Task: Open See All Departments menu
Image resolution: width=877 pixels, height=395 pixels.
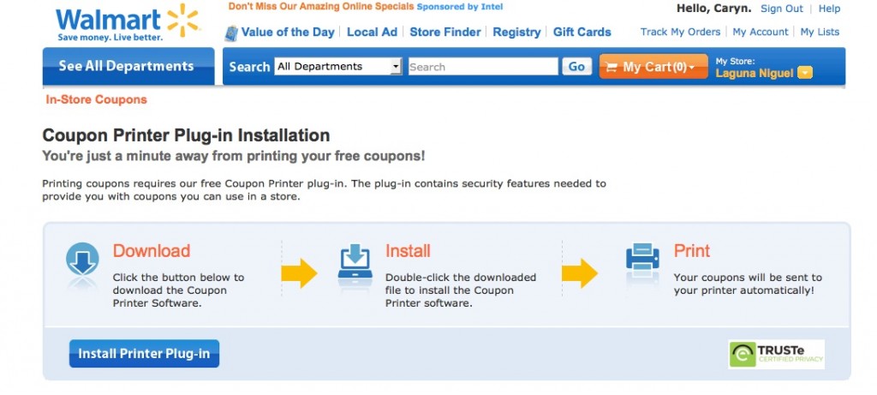Action: tap(128, 66)
